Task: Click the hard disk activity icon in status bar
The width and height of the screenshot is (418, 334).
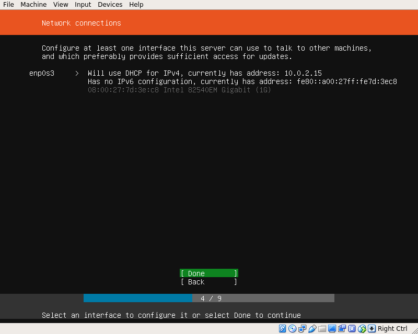Action: [283, 329]
